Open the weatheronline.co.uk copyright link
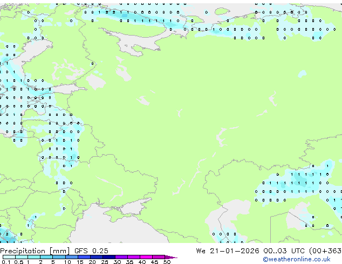This screenshot has width=342, height=264. point(296,259)
